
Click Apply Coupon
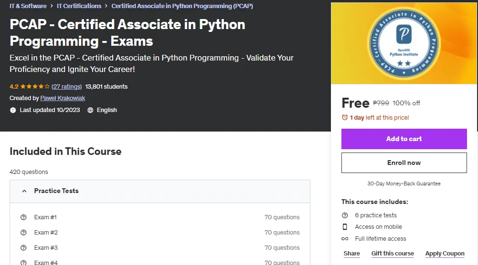tap(445, 254)
